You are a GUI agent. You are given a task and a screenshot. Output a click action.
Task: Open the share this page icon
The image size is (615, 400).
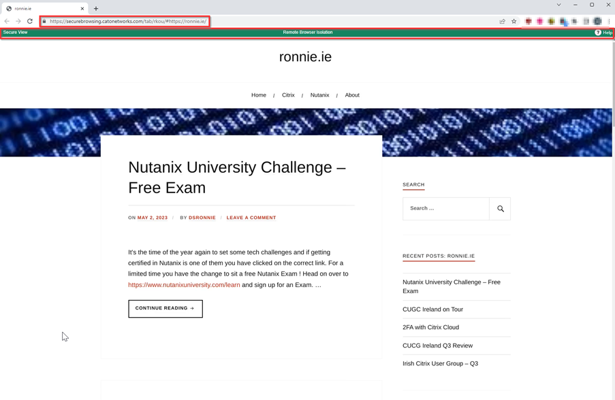(x=502, y=21)
